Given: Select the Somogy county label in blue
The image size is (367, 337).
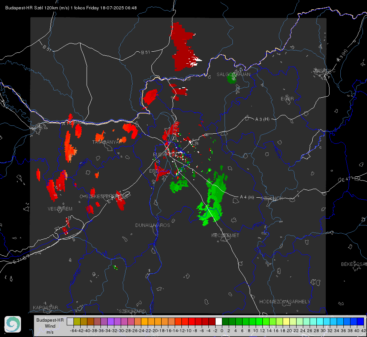Looking at the screenshot, I should click(x=75, y=277).
